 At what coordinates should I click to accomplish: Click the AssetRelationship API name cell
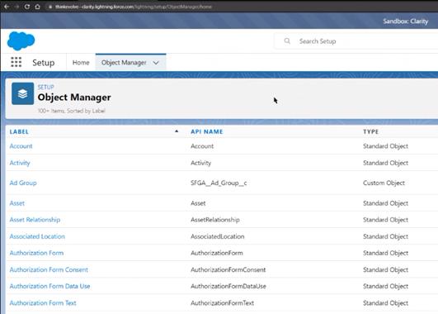pyautogui.click(x=215, y=220)
